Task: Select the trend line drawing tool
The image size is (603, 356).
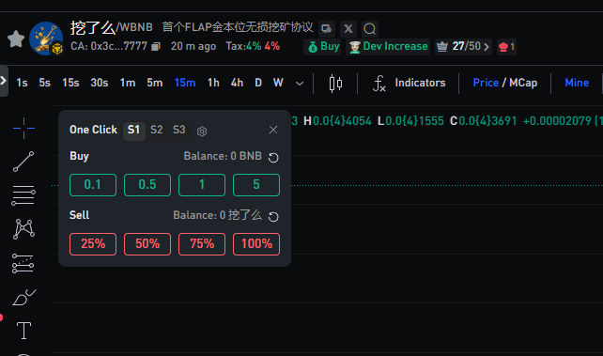Action: 23,162
